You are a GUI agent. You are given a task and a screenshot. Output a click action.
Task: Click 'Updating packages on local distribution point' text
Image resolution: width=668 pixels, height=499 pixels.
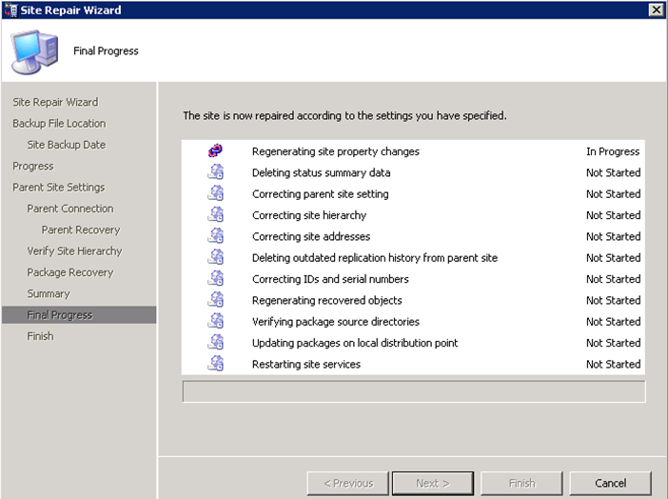[355, 344]
